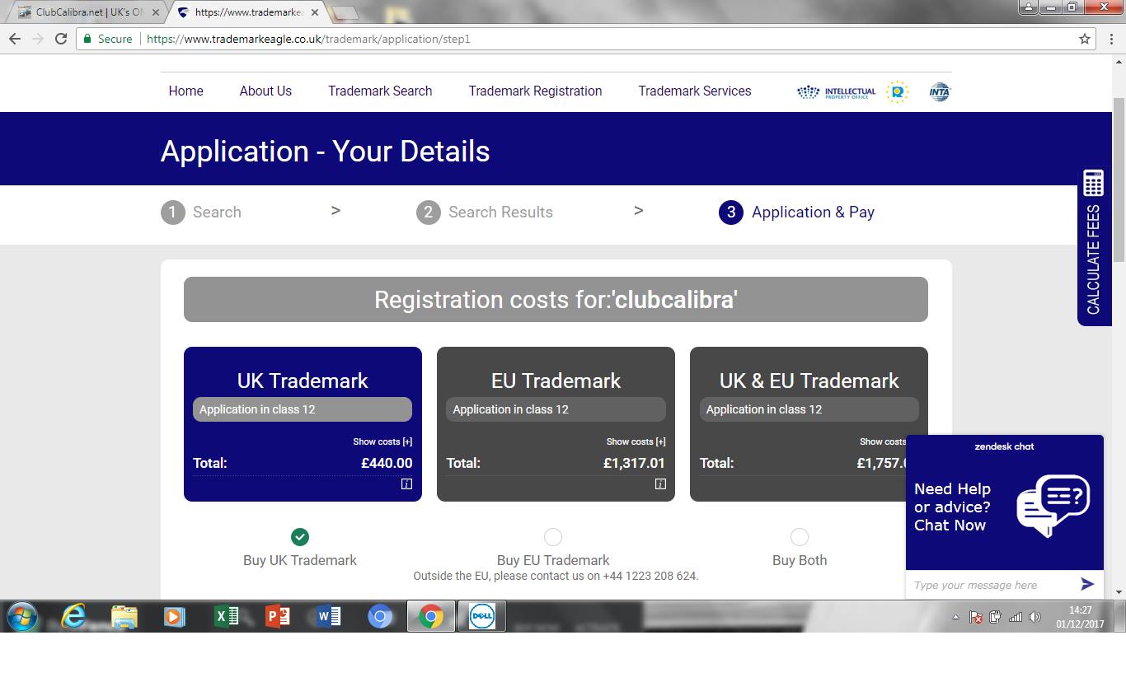The width and height of the screenshot is (1126, 682).
Task: Expand Show costs on UK & EU card
Action: point(883,442)
